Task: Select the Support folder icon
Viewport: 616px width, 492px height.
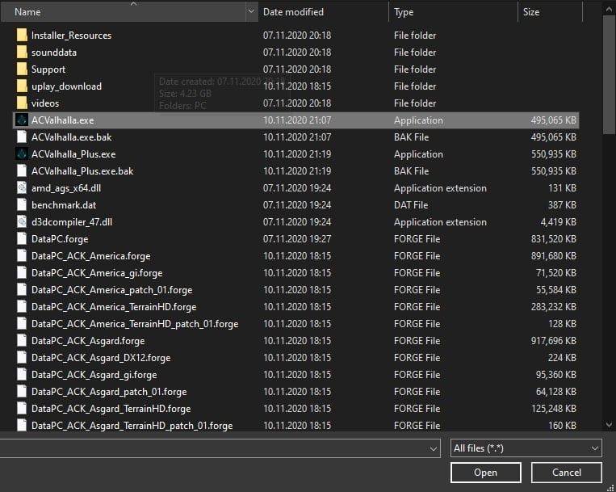Action: tap(22, 69)
